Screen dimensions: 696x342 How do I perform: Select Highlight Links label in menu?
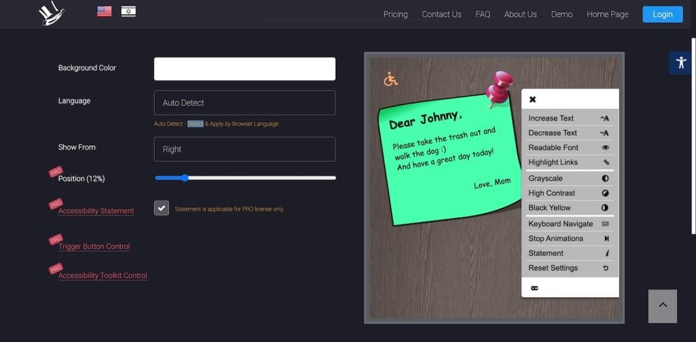click(x=553, y=162)
